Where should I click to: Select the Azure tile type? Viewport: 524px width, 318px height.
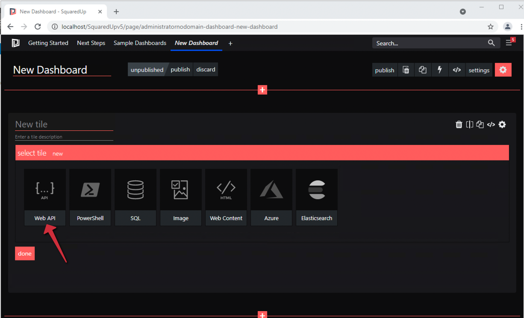pyautogui.click(x=271, y=197)
